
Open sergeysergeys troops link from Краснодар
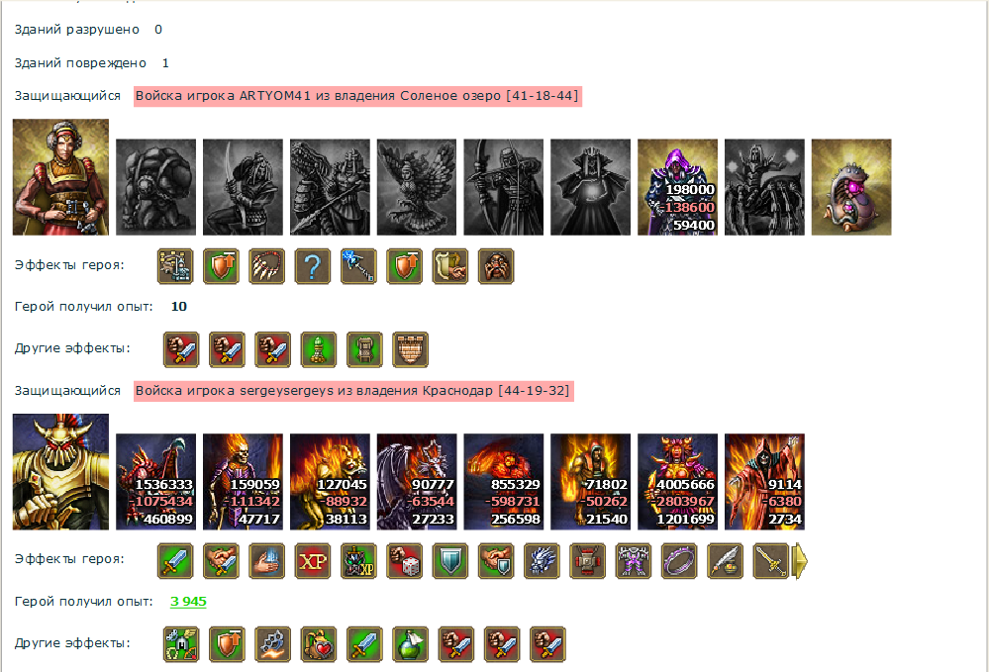tap(353, 391)
